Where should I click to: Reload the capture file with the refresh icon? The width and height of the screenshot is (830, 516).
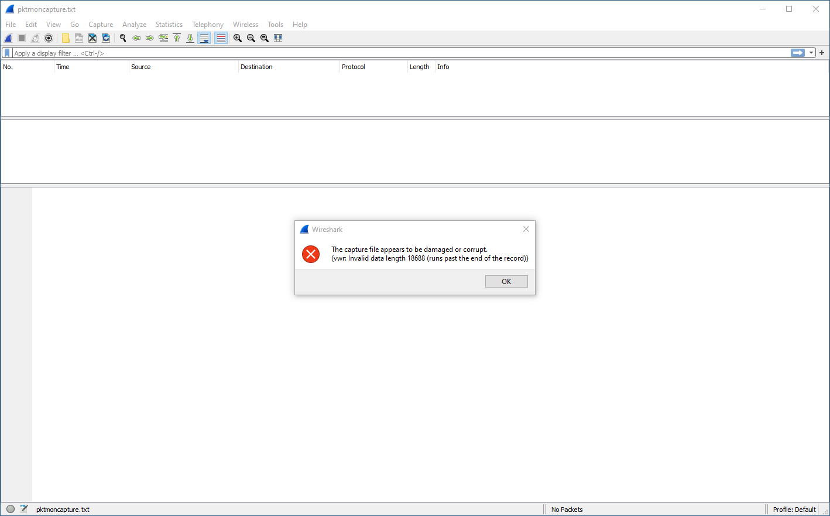(x=106, y=37)
